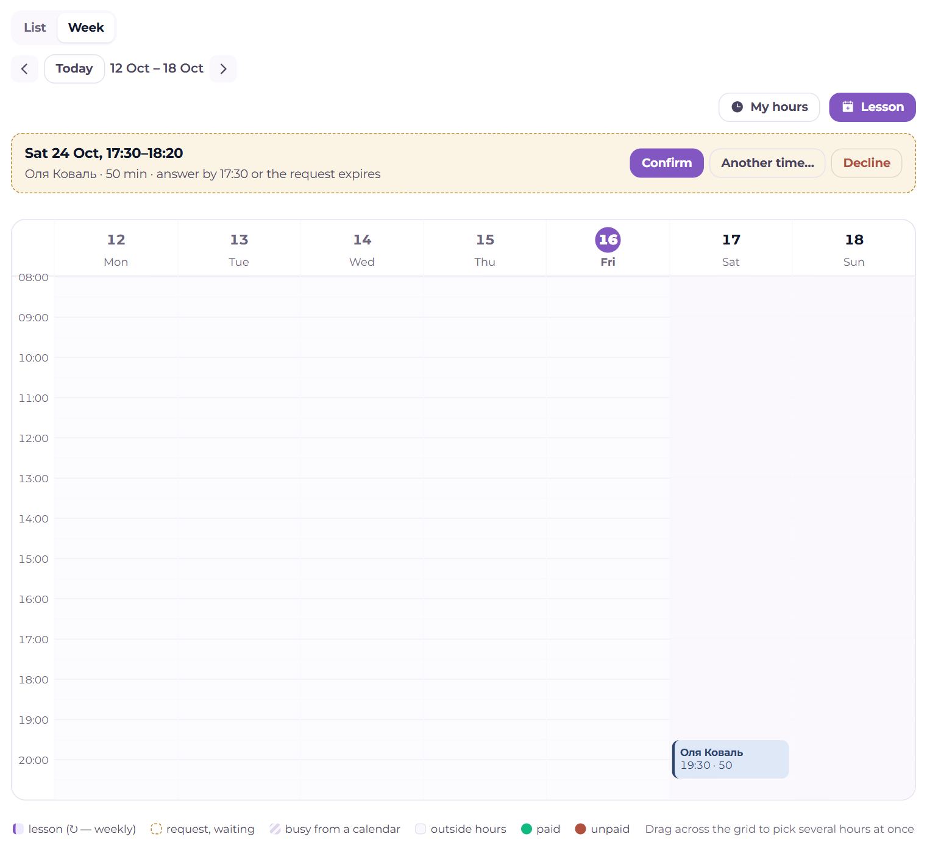Click the calendar-plus icon on Lesson button
The height and width of the screenshot is (845, 927).
coord(847,107)
